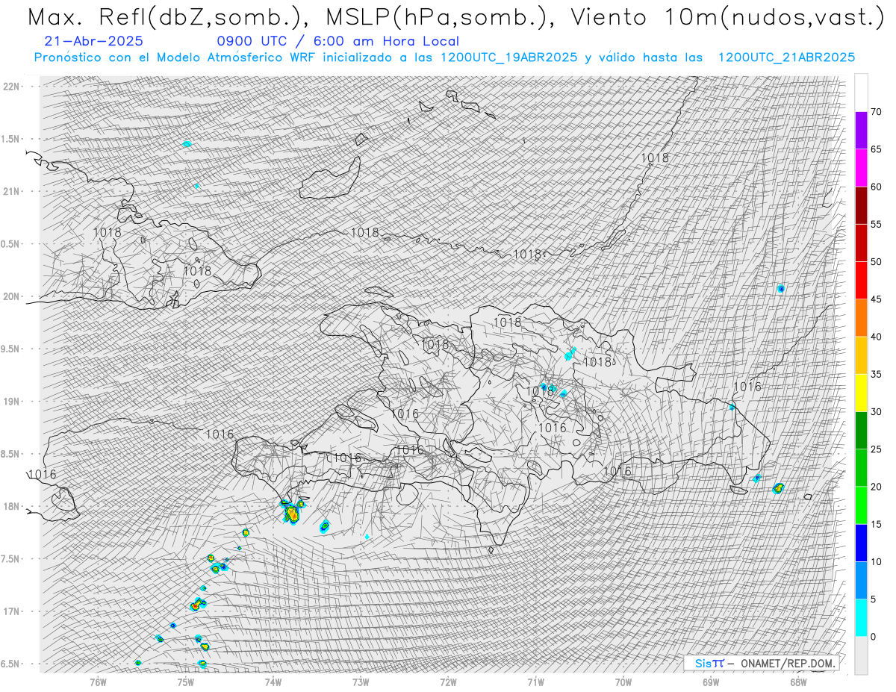Click the colorbar value '45'
The image size is (896, 692).
click(876, 299)
